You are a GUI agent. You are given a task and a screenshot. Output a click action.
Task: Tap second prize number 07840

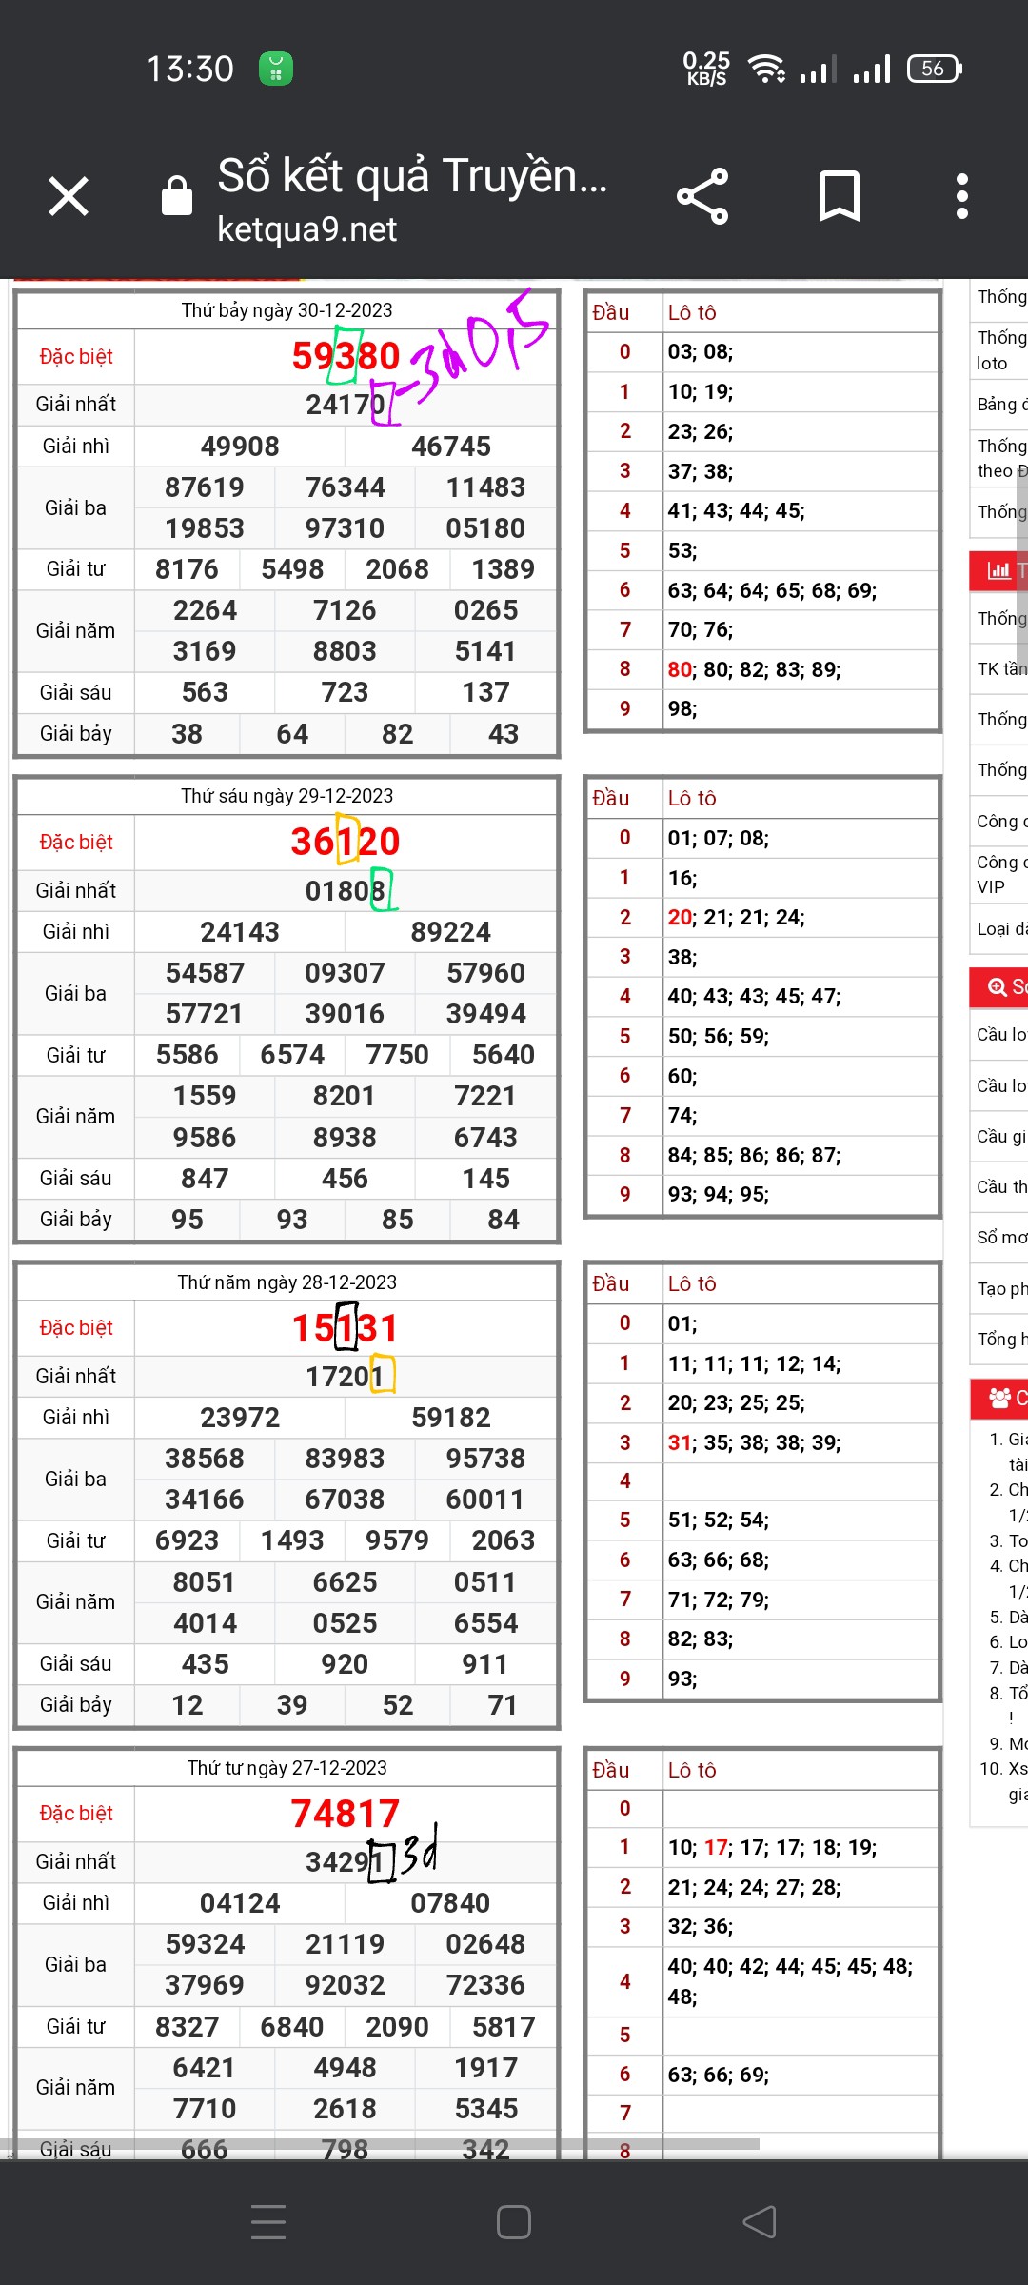[x=451, y=1903]
